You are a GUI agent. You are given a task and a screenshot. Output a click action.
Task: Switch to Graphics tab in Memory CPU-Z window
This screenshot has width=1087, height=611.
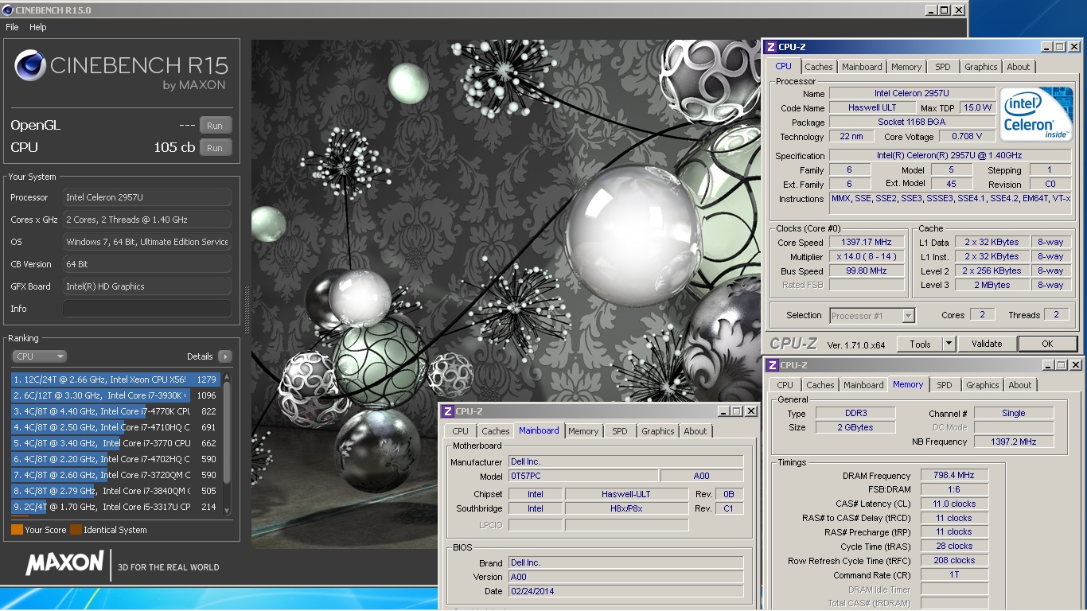coord(982,385)
